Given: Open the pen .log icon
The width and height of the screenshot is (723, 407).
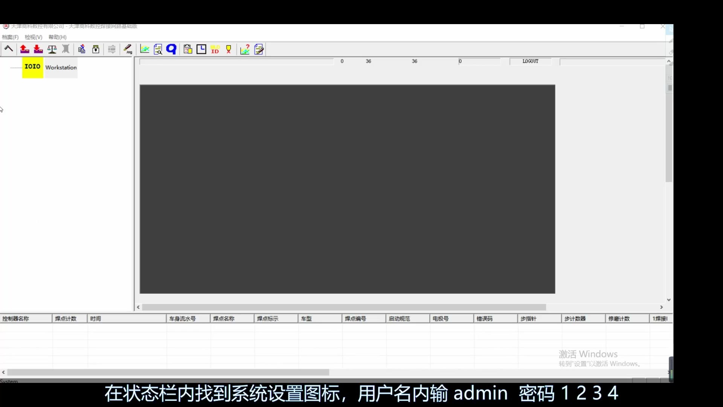Looking at the screenshot, I should point(128,49).
